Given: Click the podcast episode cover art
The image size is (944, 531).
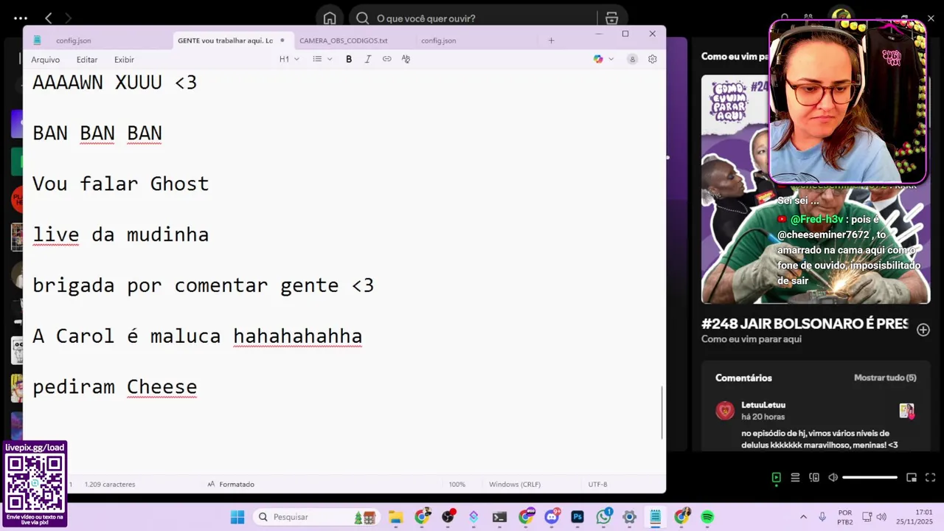Looking at the screenshot, I should [x=815, y=190].
